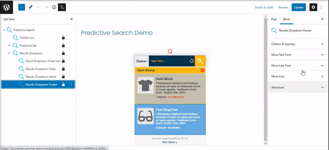329x150 pixels.
Task: Open the top-right three-dot options menu
Action: (x=321, y=7)
